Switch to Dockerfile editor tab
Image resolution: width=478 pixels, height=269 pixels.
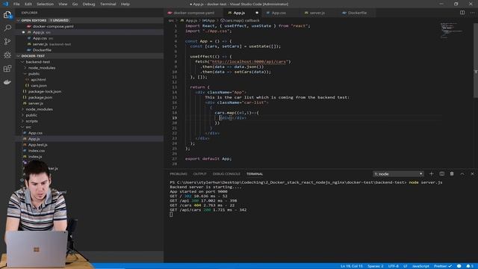coord(357,13)
